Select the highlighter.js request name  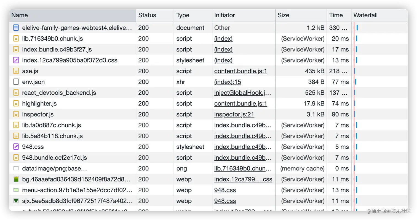tap(39, 104)
